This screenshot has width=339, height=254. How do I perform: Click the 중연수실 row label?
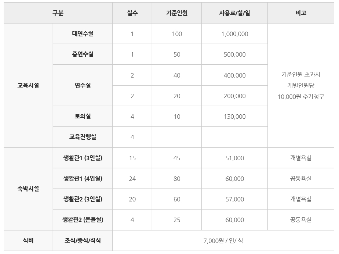click(83, 54)
